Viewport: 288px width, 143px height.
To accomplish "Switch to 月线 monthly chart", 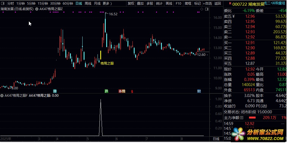I will coord(97,3).
